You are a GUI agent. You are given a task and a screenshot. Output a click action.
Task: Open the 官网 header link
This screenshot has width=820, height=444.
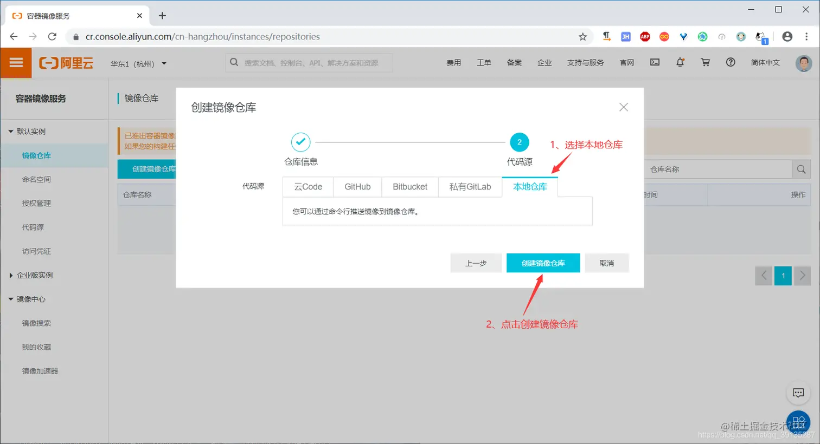tap(627, 63)
